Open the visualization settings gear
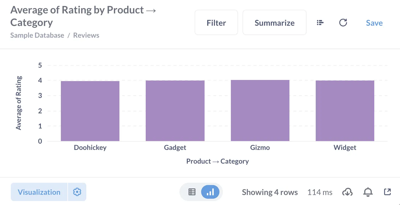Viewport: 400px width, 205px height. point(77,192)
